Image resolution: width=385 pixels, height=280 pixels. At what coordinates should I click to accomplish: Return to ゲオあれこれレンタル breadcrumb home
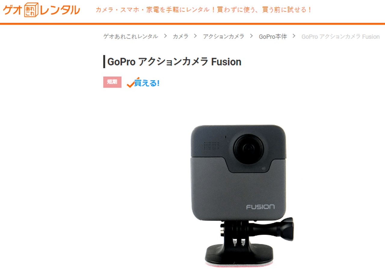pyautogui.click(x=131, y=36)
